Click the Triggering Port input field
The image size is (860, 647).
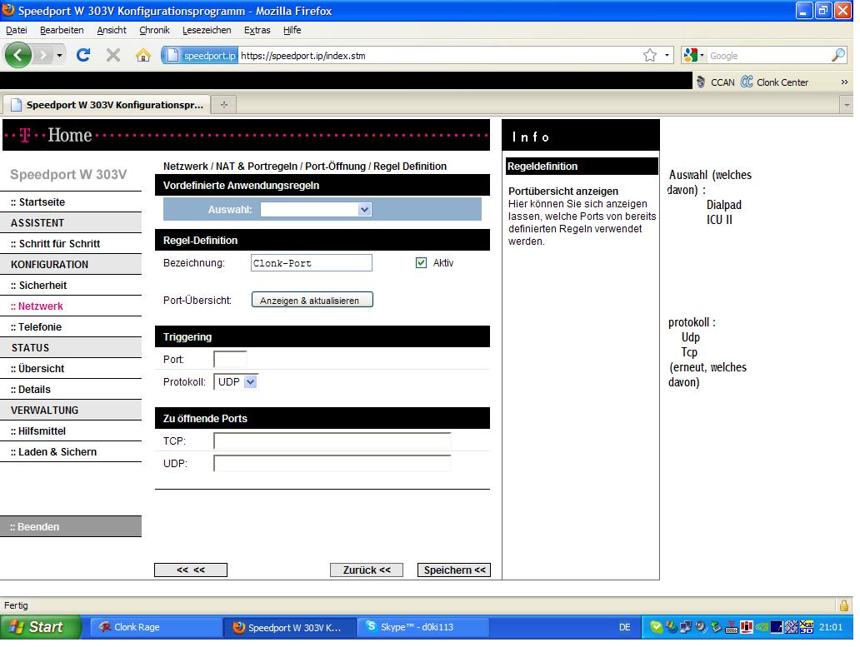point(230,360)
